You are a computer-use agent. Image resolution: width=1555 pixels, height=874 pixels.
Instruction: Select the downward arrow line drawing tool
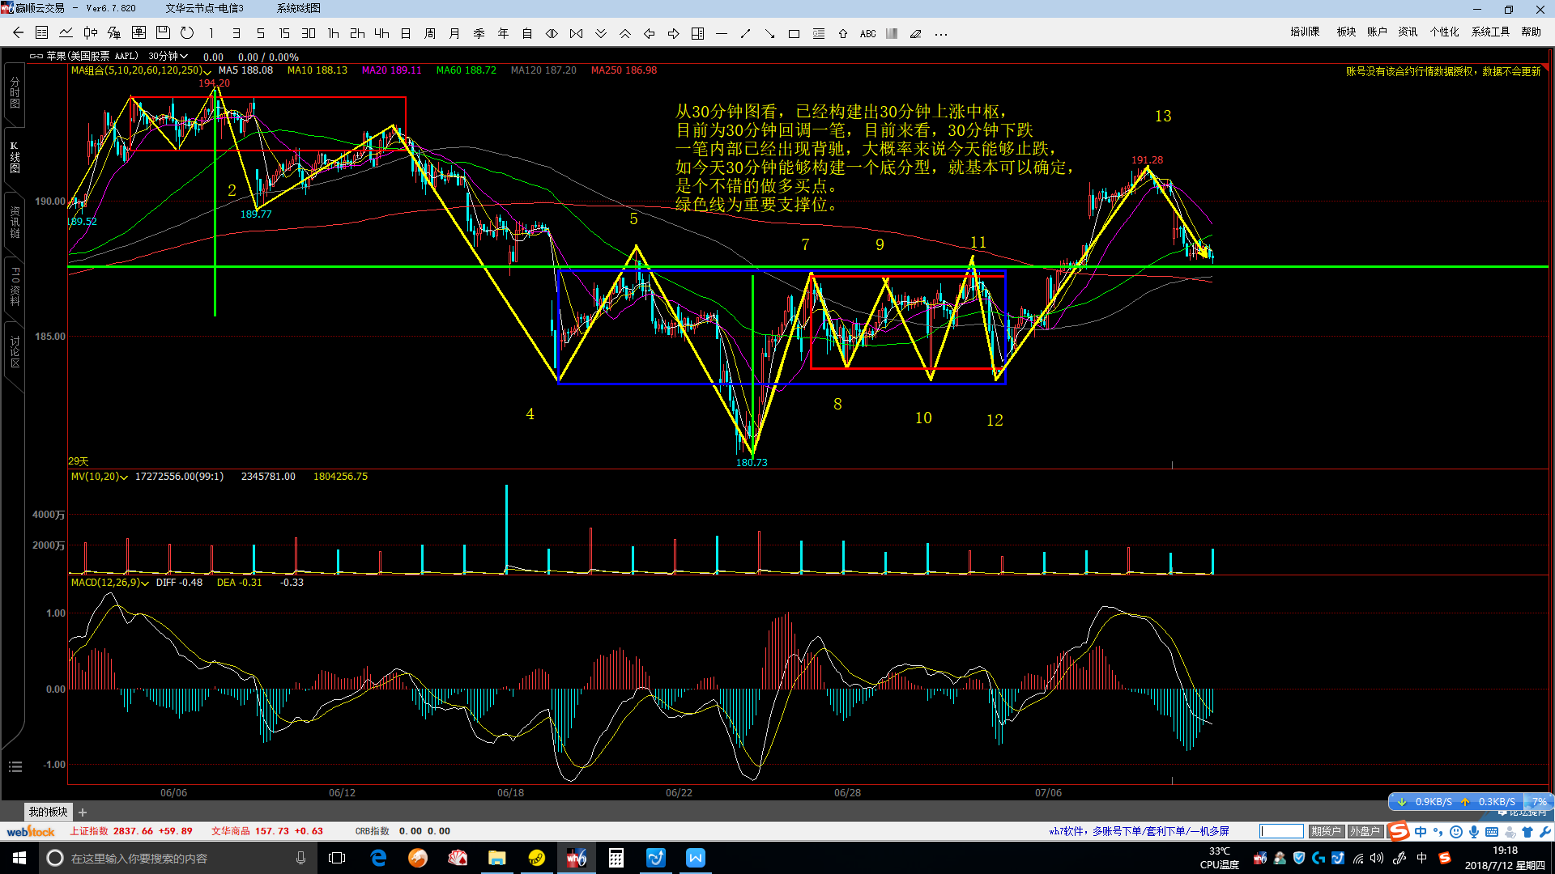click(x=769, y=33)
